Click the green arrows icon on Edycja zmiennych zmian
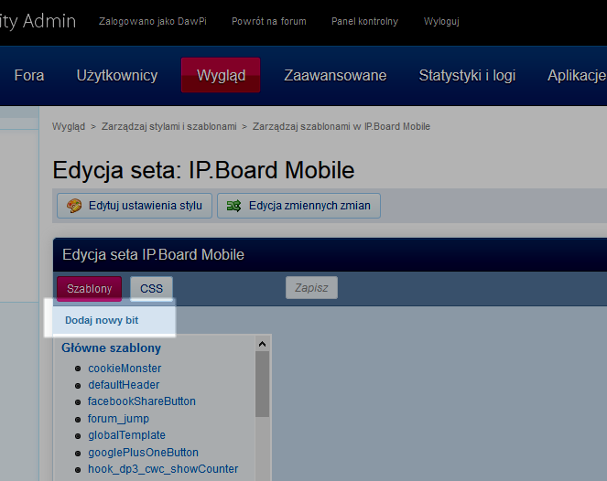 (233, 206)
